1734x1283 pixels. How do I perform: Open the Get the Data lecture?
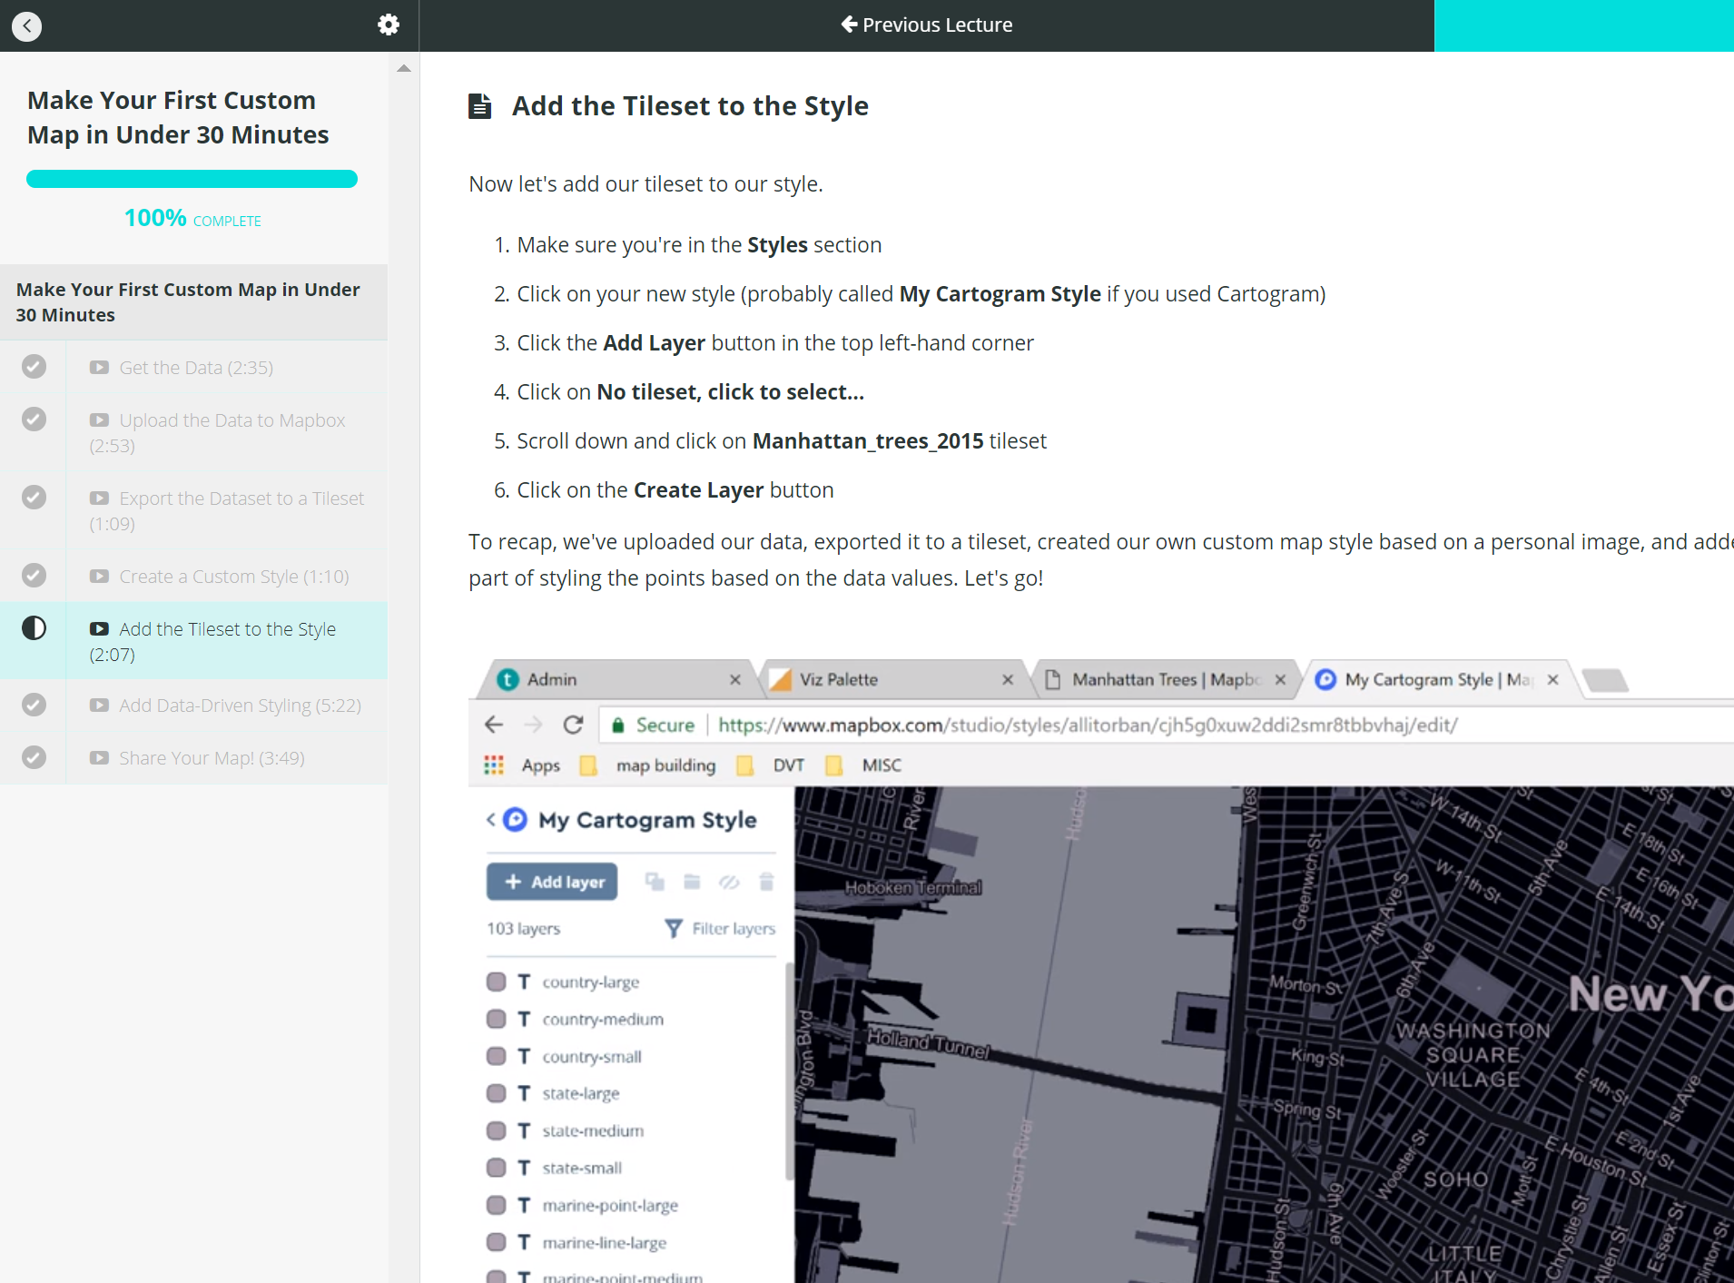tap(195, 368)
